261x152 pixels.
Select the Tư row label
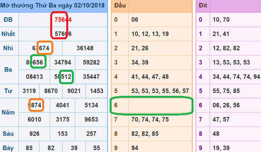pos(8,91)
